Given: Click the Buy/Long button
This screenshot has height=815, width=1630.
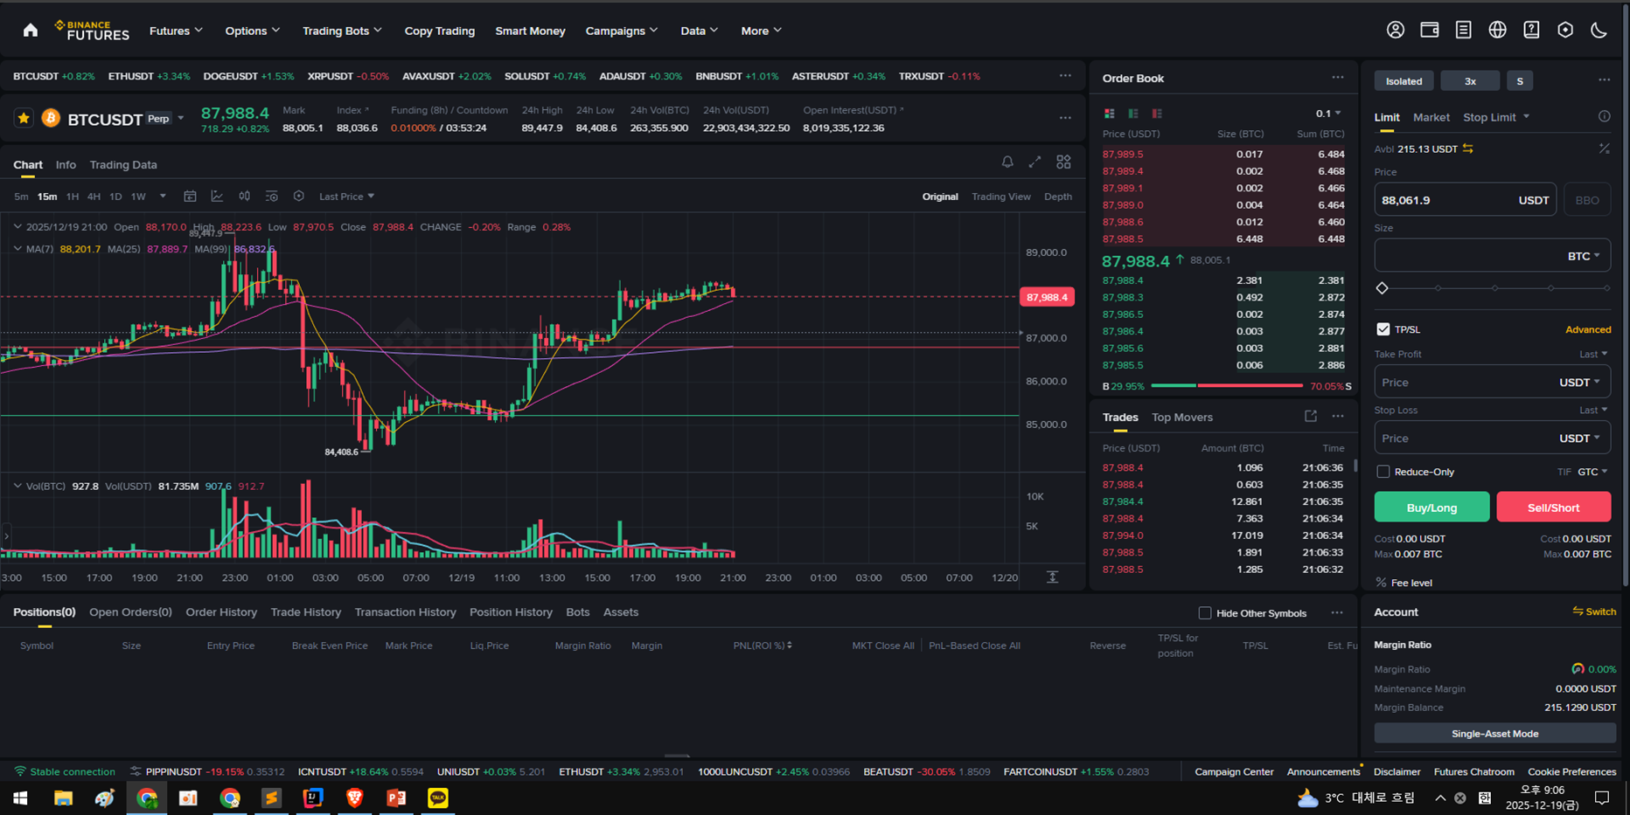Looking at the screenshot, I should [1431, 508].
